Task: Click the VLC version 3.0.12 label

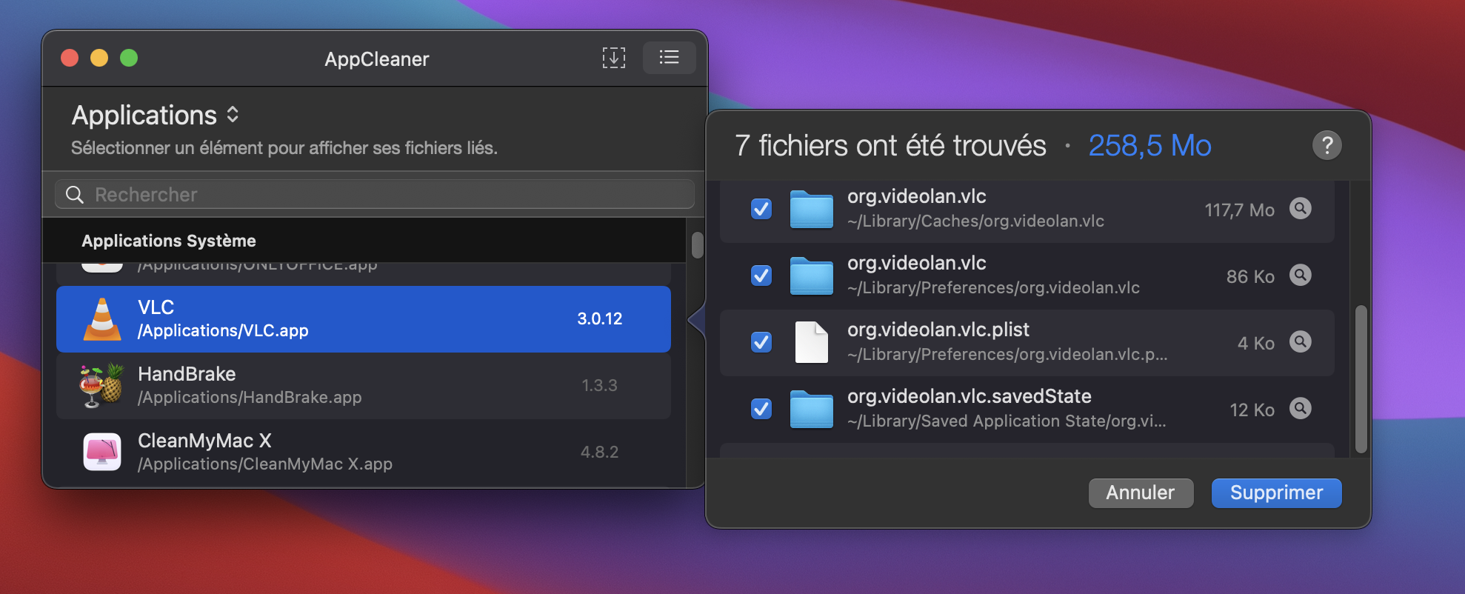Action: click(x=600, y=319)
